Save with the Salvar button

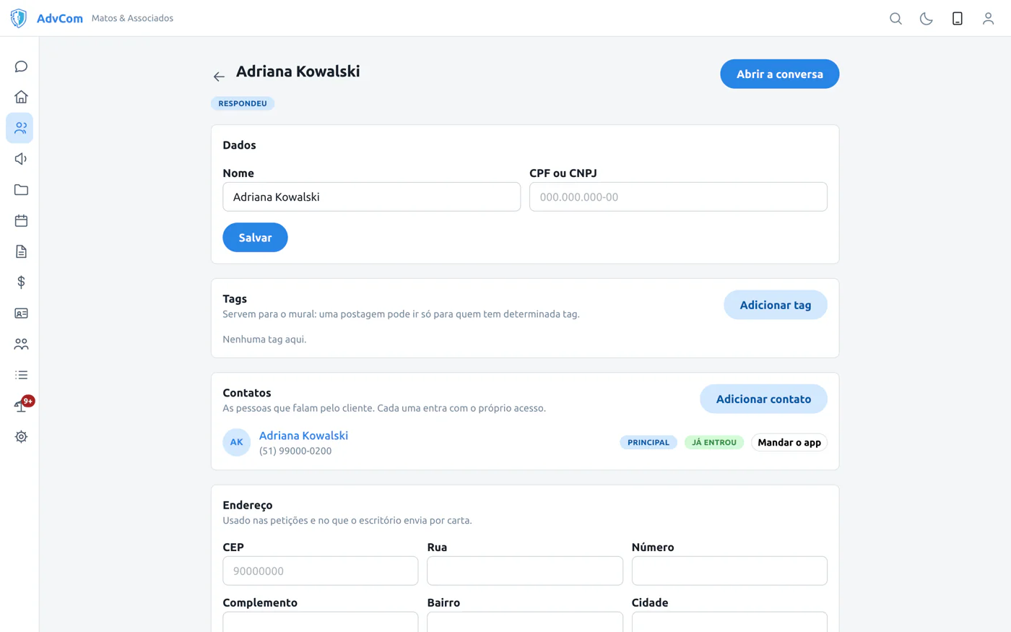[255, 238]
